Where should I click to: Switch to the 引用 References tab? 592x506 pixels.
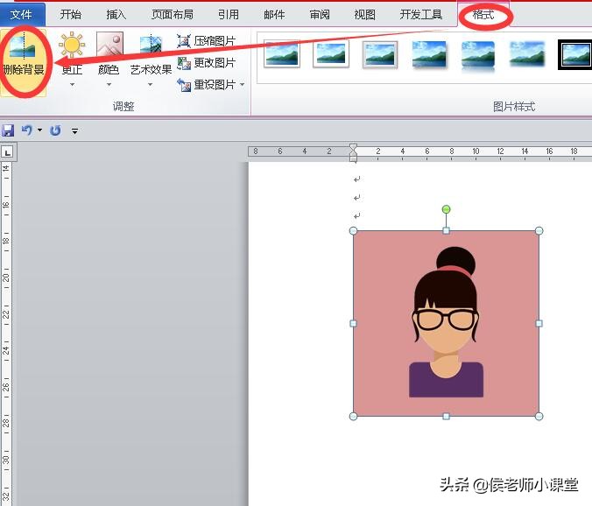229,15
